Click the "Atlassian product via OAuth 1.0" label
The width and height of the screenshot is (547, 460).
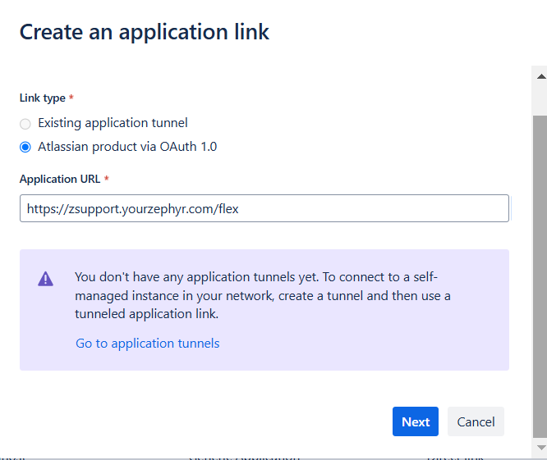(127, 148)
